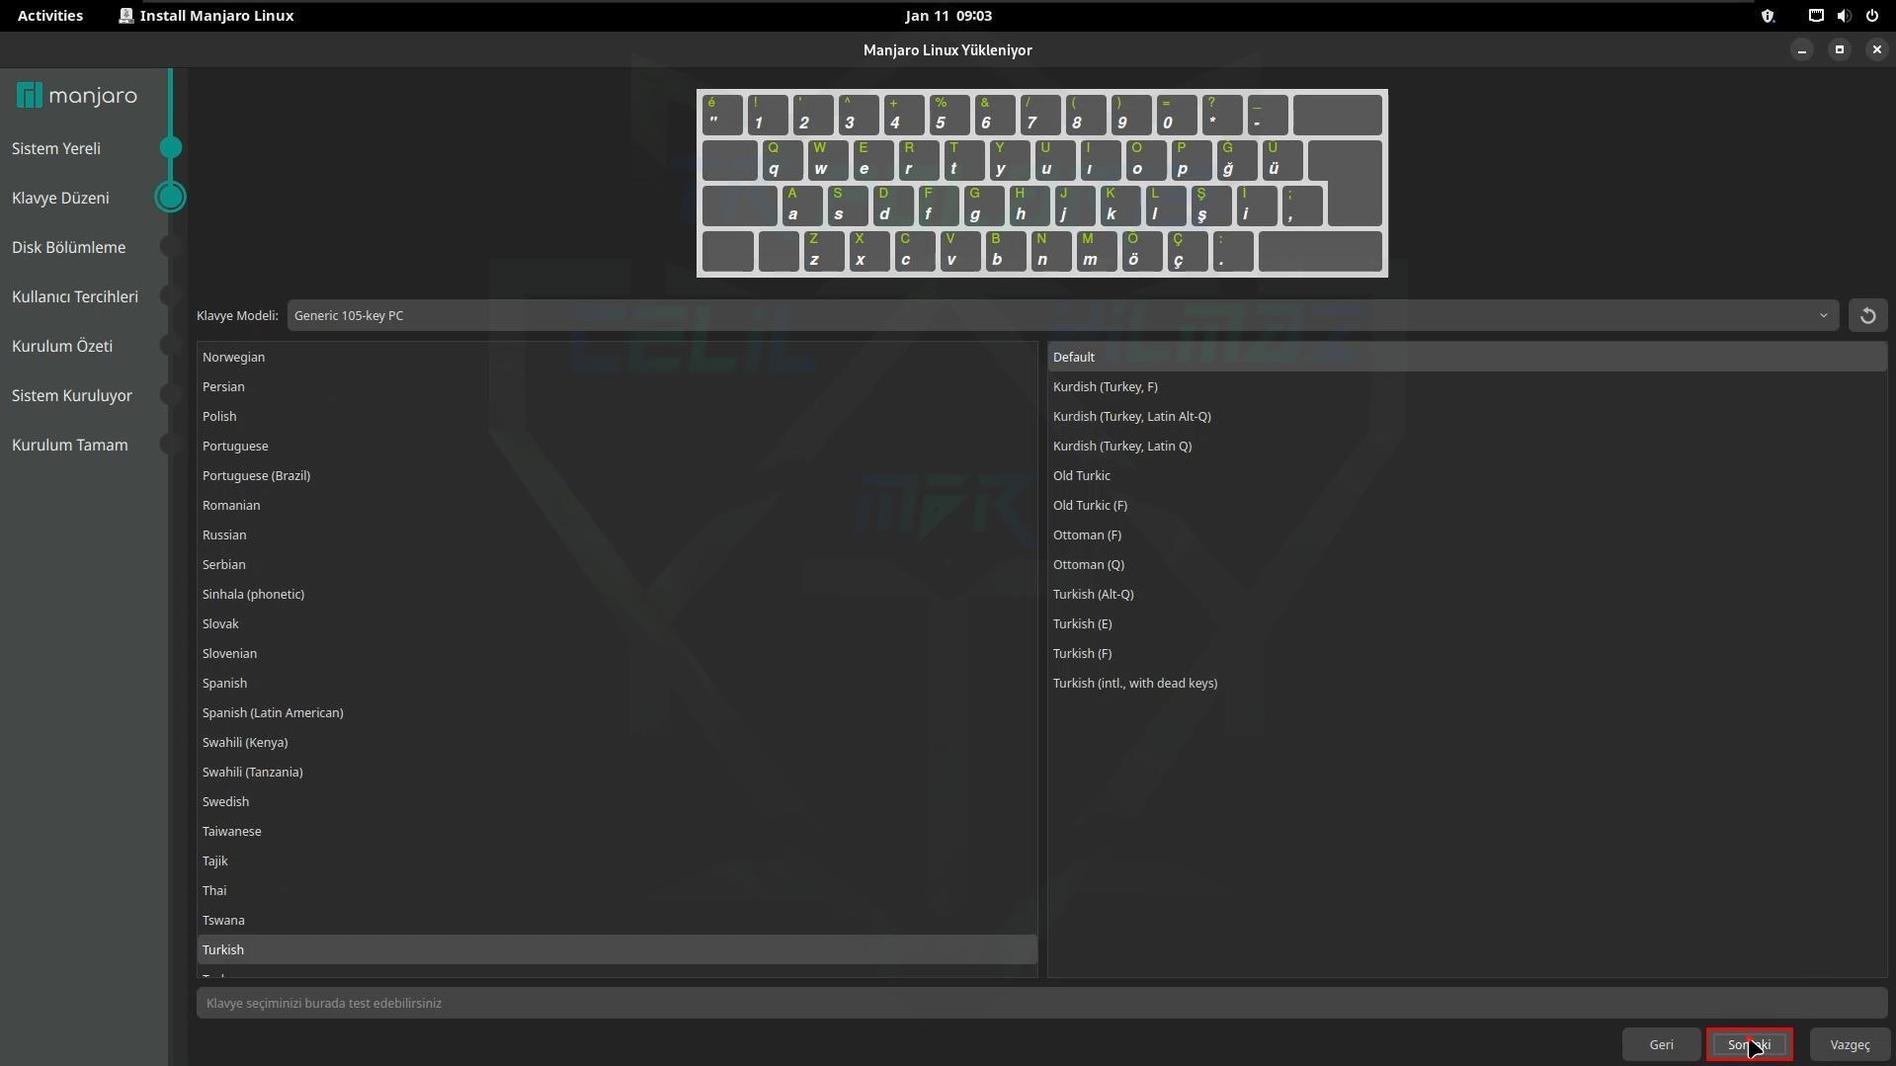Choose Serbian keyboard layout
This screenshot has width=1896, height=1066.
617,564
